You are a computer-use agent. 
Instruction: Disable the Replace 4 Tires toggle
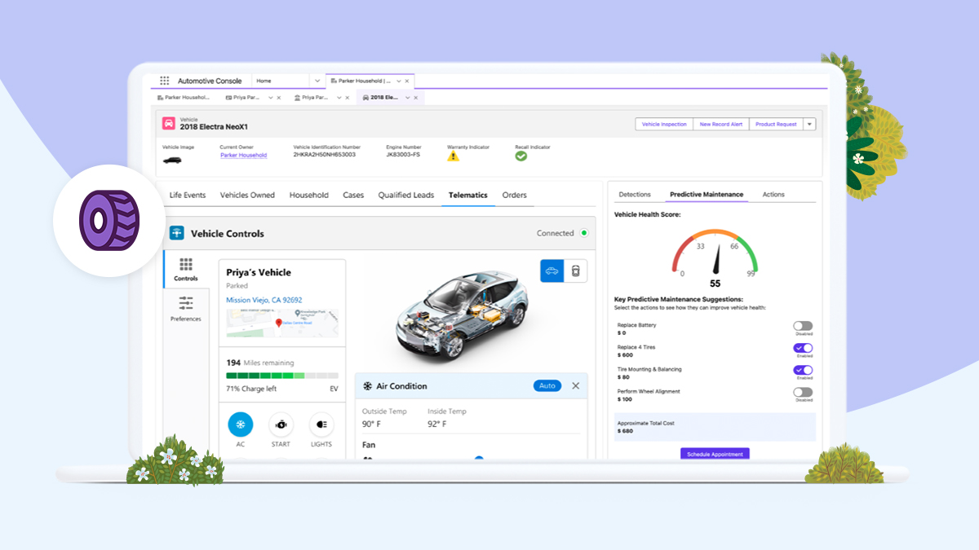(x=803, y=348)
